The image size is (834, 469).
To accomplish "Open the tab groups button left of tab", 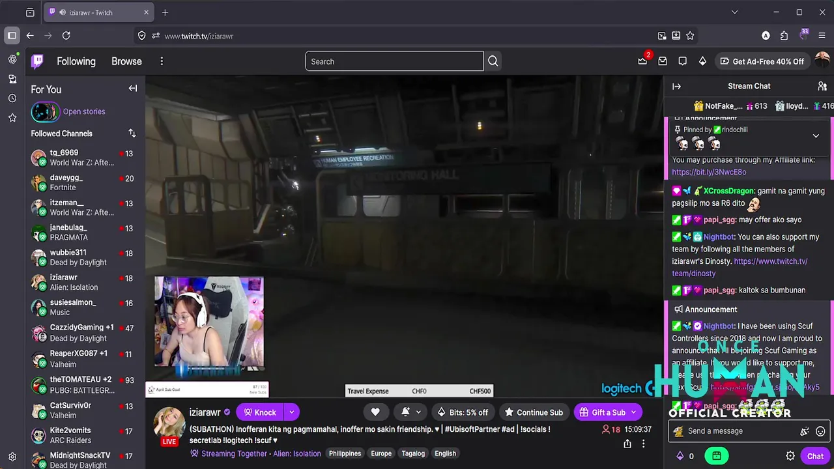I will click(30, 12).
